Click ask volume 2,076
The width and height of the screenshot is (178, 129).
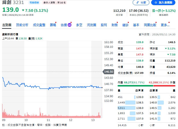click(x=172, y=103)
